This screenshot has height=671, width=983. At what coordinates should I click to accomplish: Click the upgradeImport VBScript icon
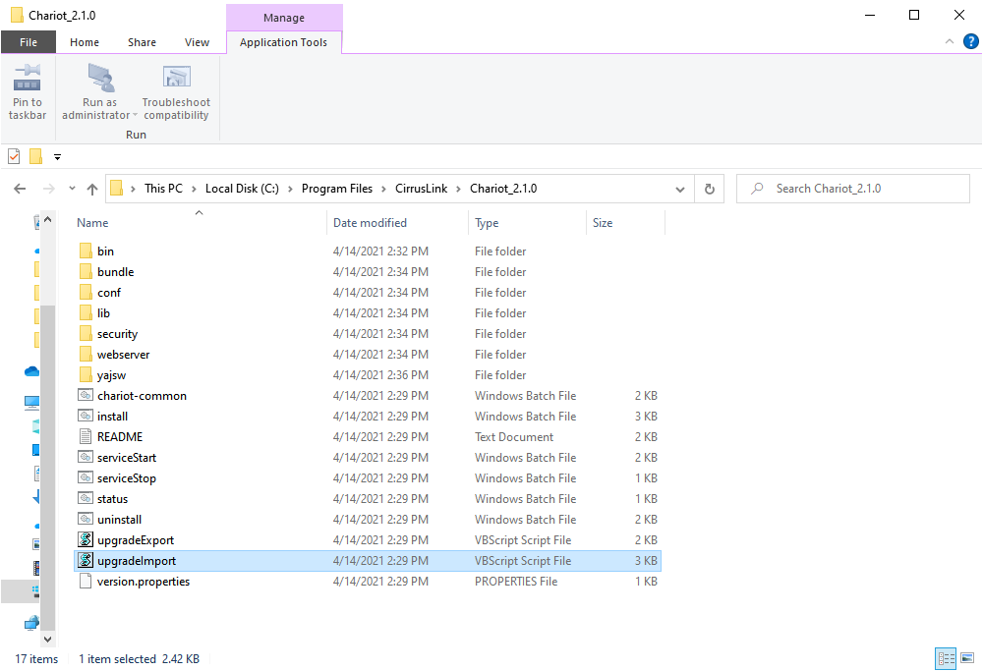86,561
